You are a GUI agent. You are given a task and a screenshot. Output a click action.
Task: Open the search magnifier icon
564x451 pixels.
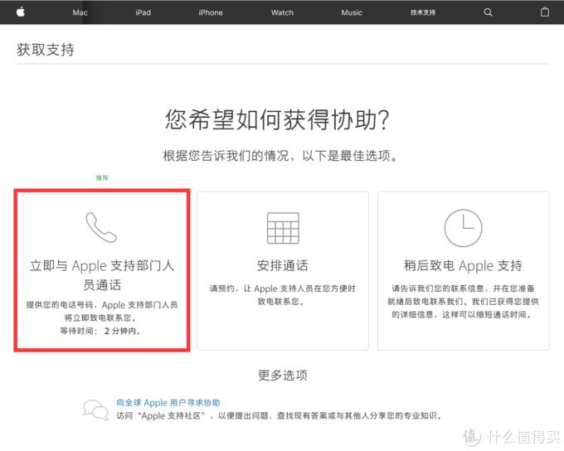pyautogui.click(x=488, y=12)
